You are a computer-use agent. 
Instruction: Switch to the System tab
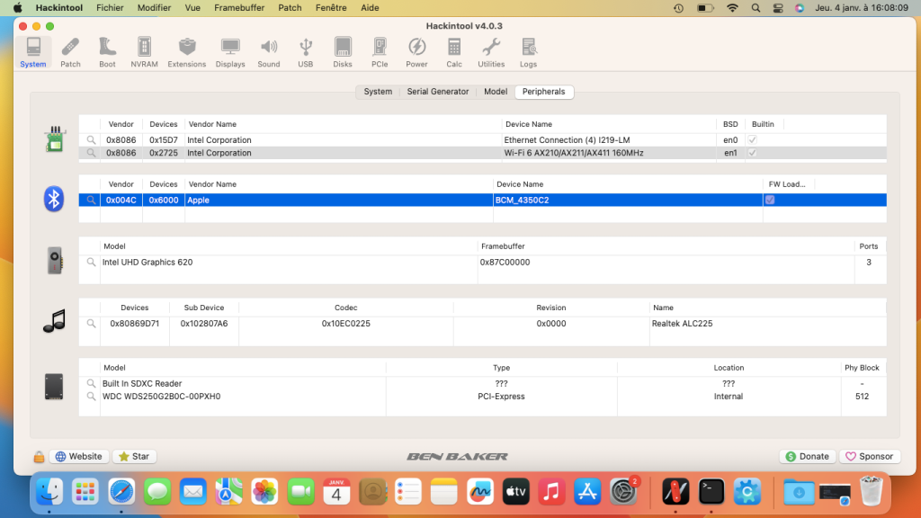pyautogui.click(x=378, y=92)
